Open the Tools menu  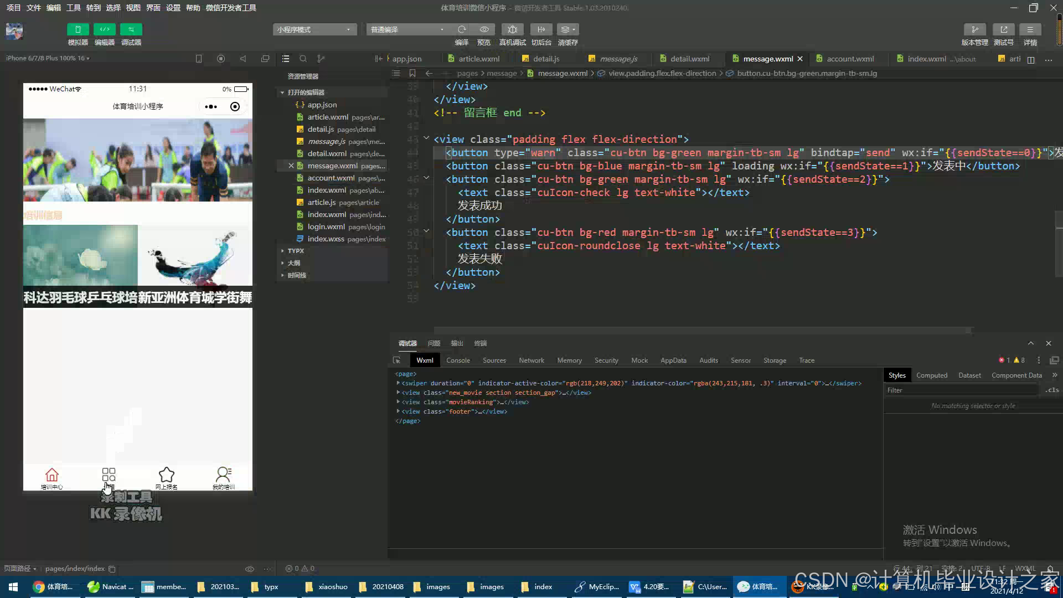(x=73, y=8)
